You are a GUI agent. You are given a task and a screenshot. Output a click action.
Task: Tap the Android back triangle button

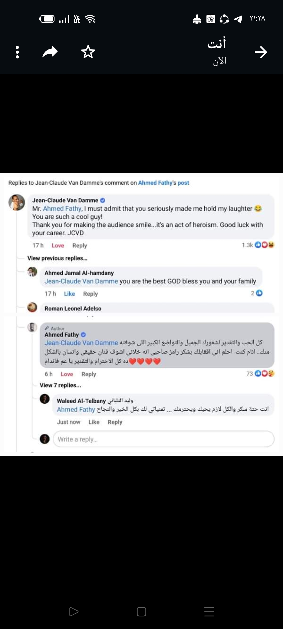pos(74,611)
